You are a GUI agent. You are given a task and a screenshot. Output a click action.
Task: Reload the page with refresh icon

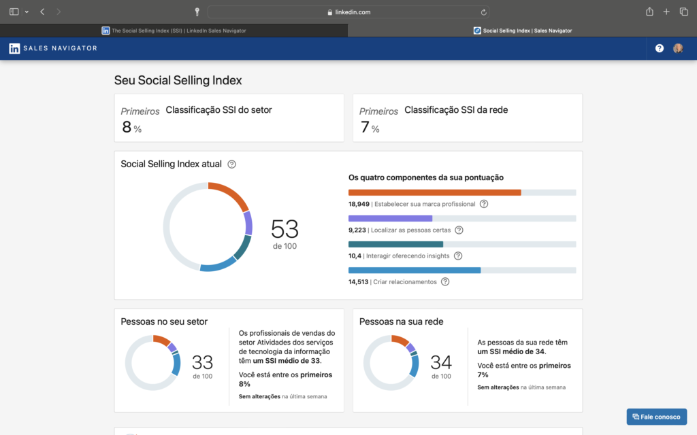(484, 12)
